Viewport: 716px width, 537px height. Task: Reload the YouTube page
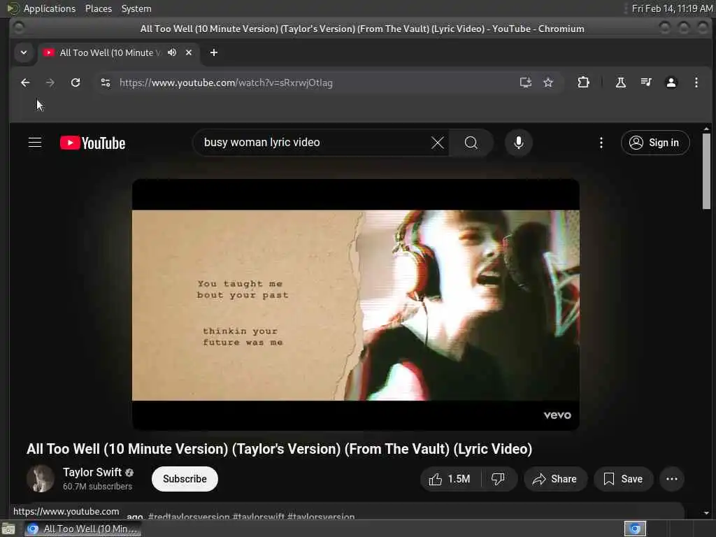76,83
